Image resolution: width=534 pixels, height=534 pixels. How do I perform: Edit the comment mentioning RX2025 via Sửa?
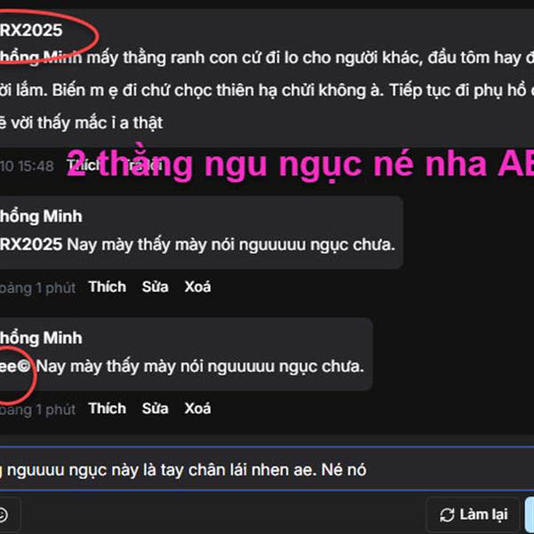(x=155, y=287)
